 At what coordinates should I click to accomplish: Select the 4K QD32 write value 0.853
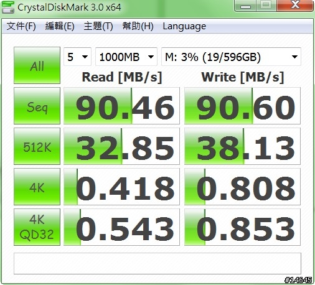(x=242, y=227)
